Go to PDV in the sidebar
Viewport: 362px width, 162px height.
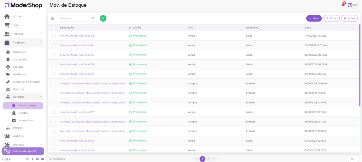pyautogui.click(x=15, y=25)
